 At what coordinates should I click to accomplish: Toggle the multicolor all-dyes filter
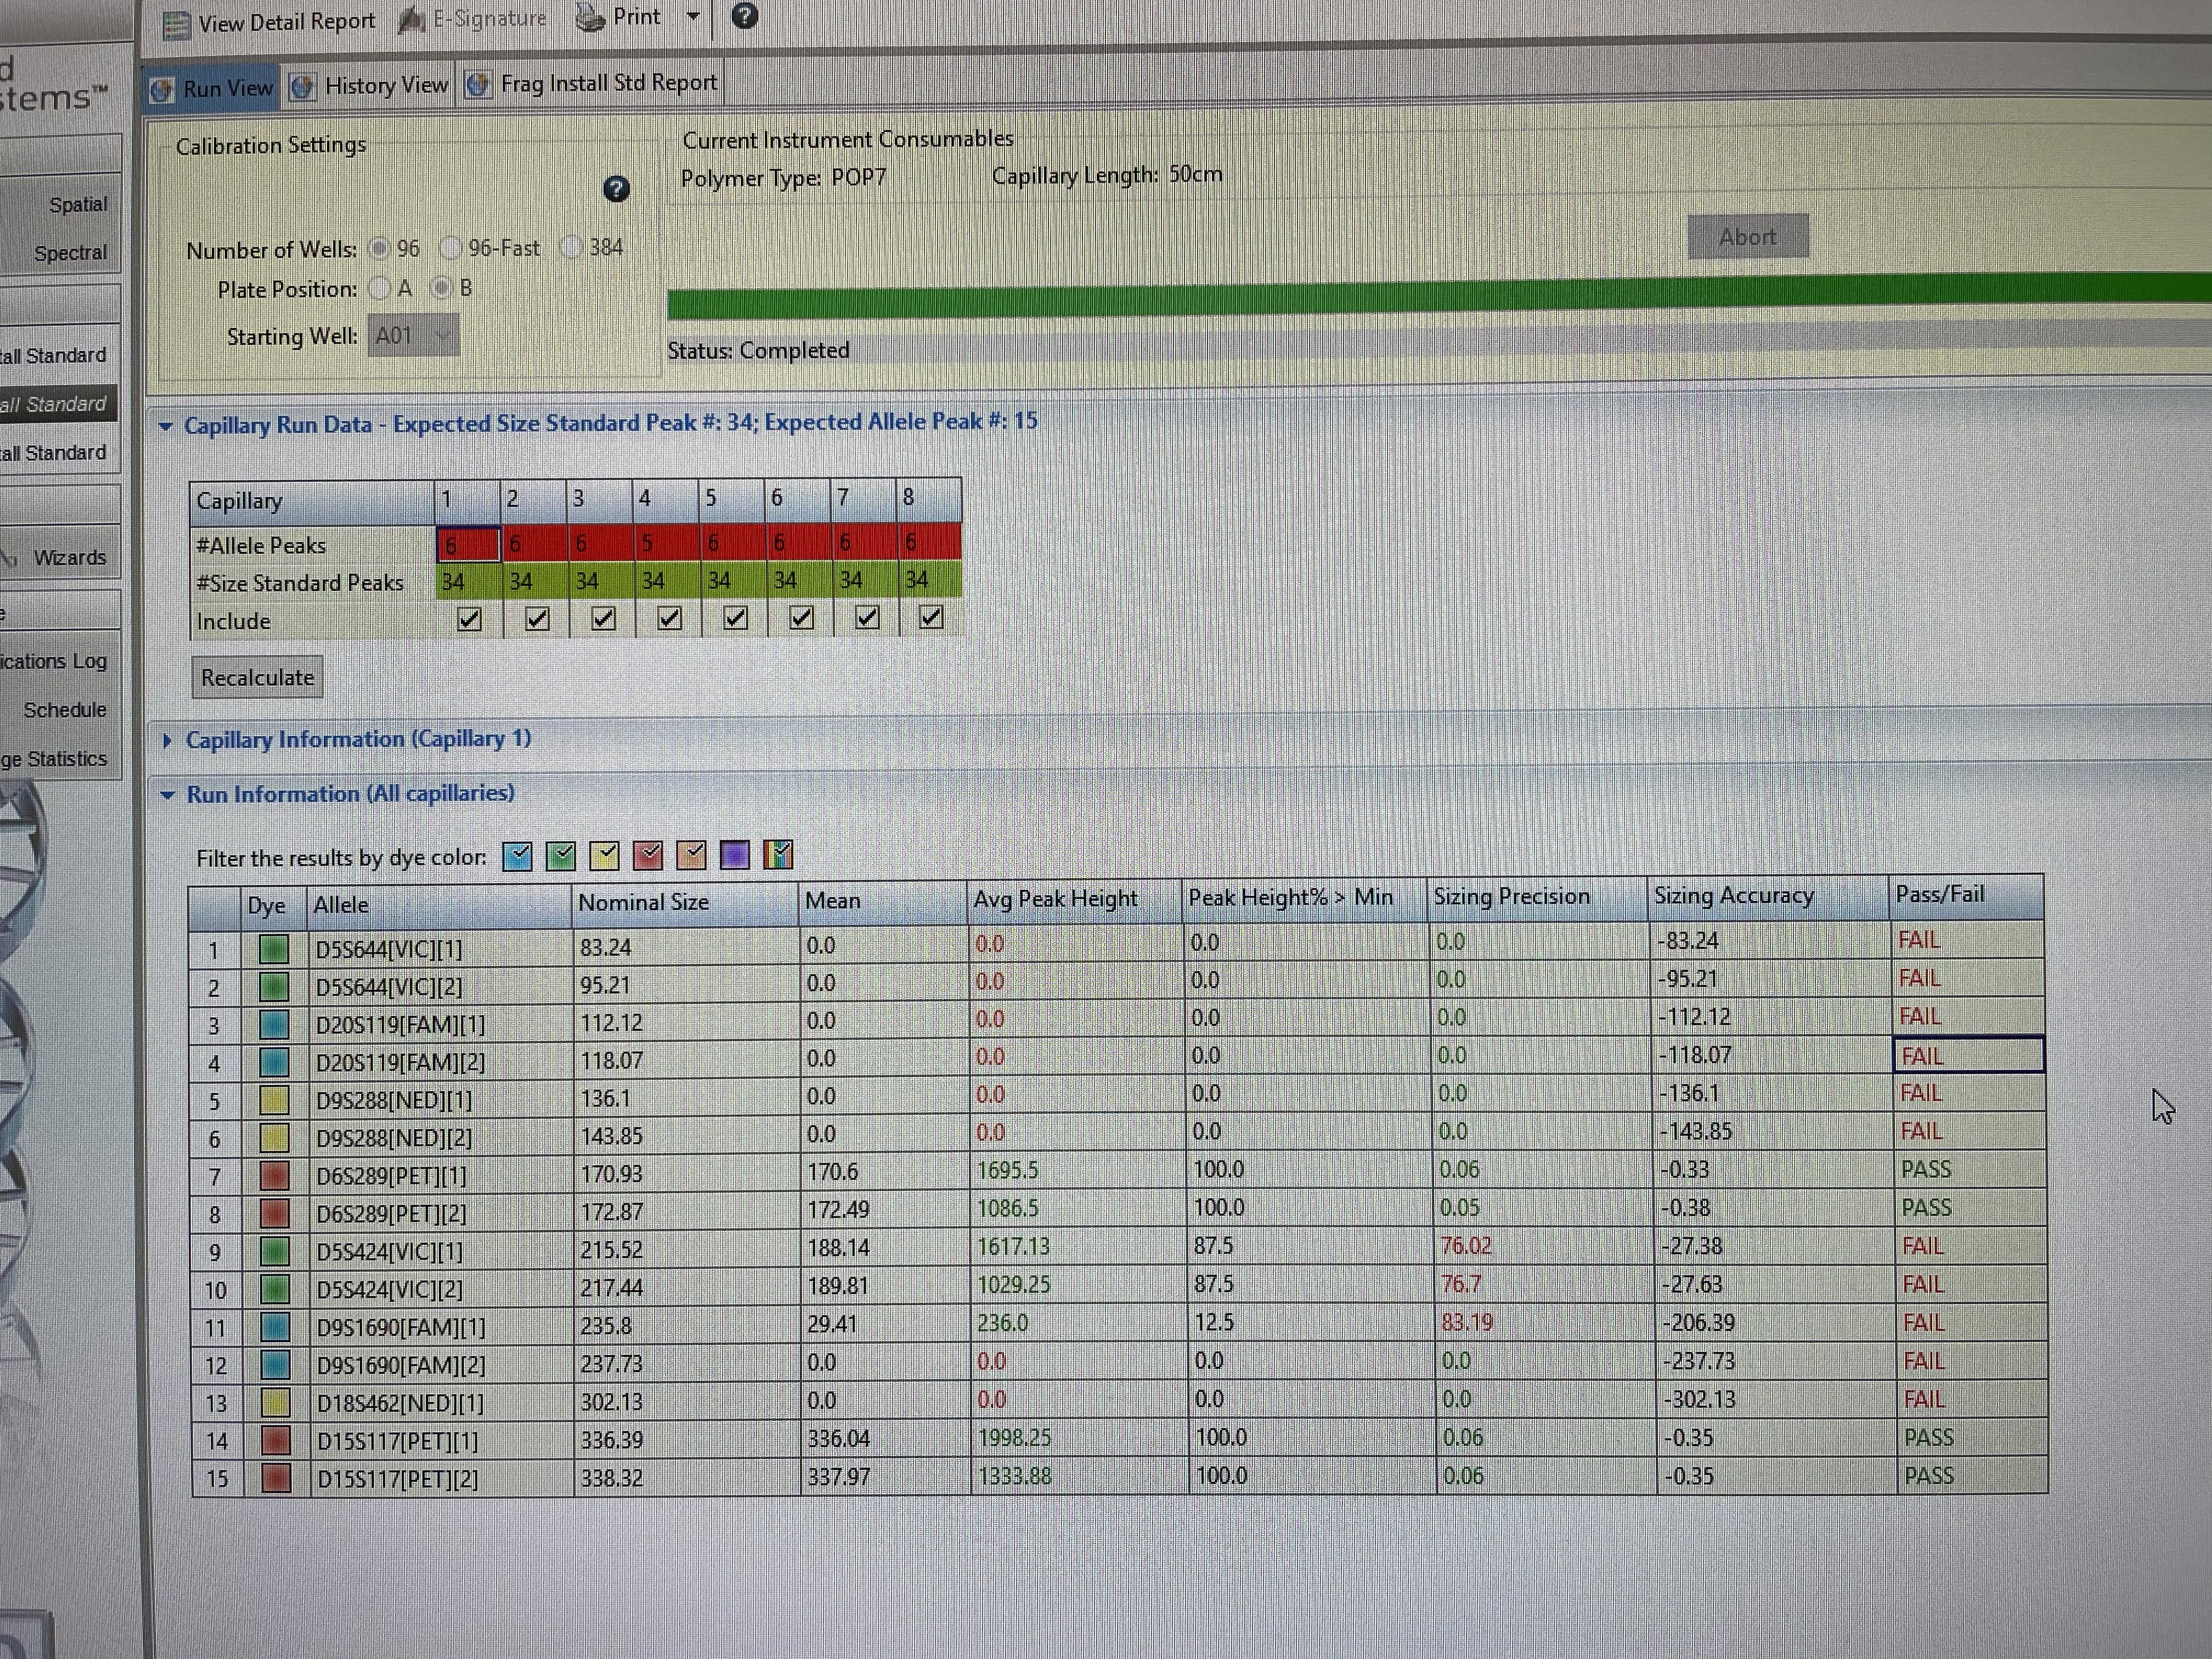(778, 854)
